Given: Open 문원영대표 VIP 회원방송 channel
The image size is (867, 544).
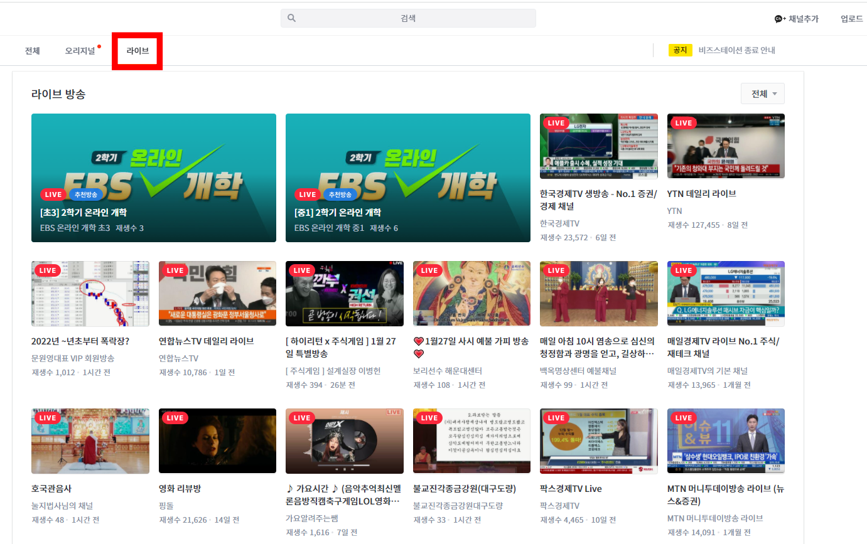Looking at the screenshot, I should 73,358.
